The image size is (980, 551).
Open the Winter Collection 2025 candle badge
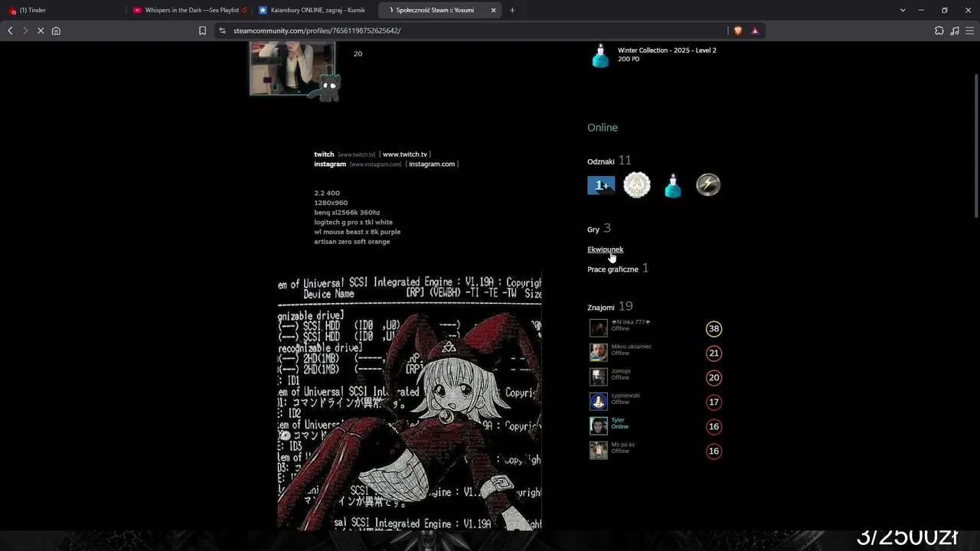tap(600, 55)
